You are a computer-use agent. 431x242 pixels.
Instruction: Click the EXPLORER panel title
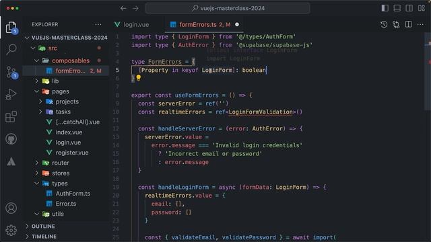(x=45, y=24)
